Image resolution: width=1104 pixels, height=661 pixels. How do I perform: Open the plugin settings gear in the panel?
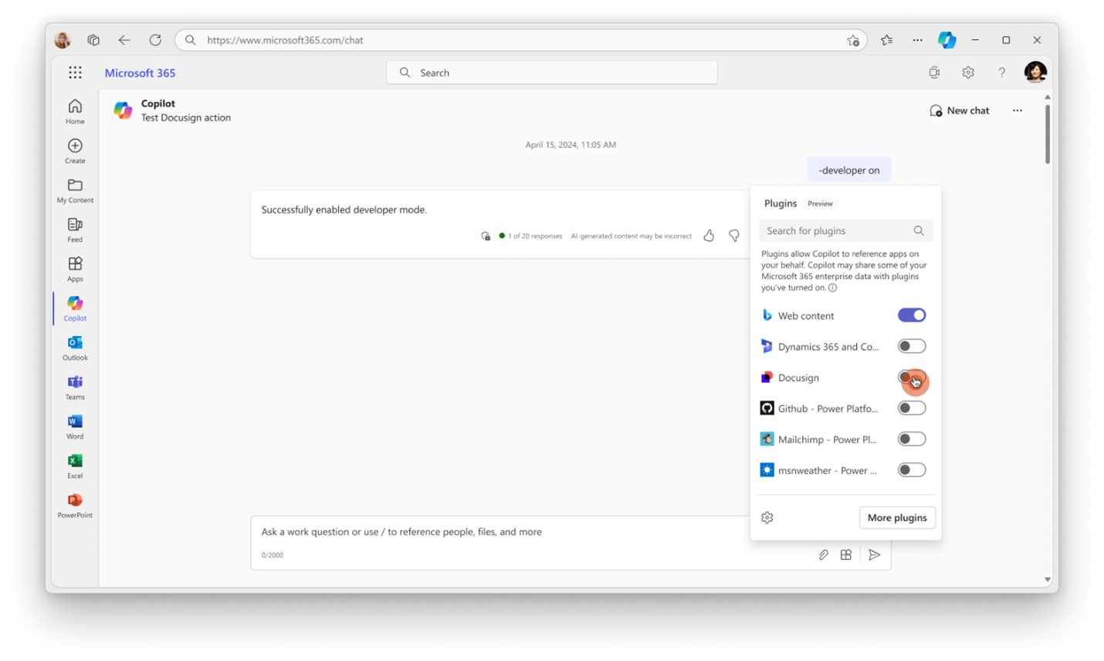click(x=767, y=517)
